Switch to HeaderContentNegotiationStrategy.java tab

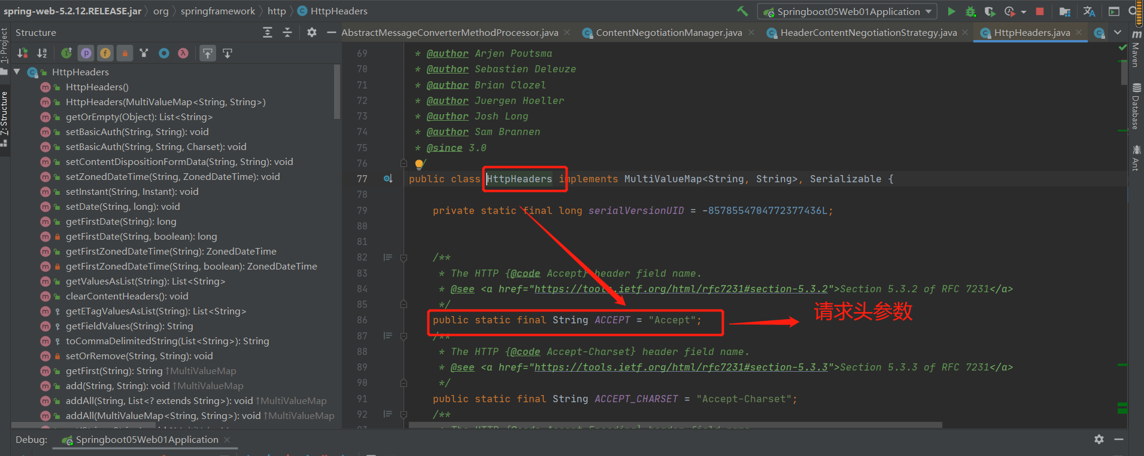[868, 32]
